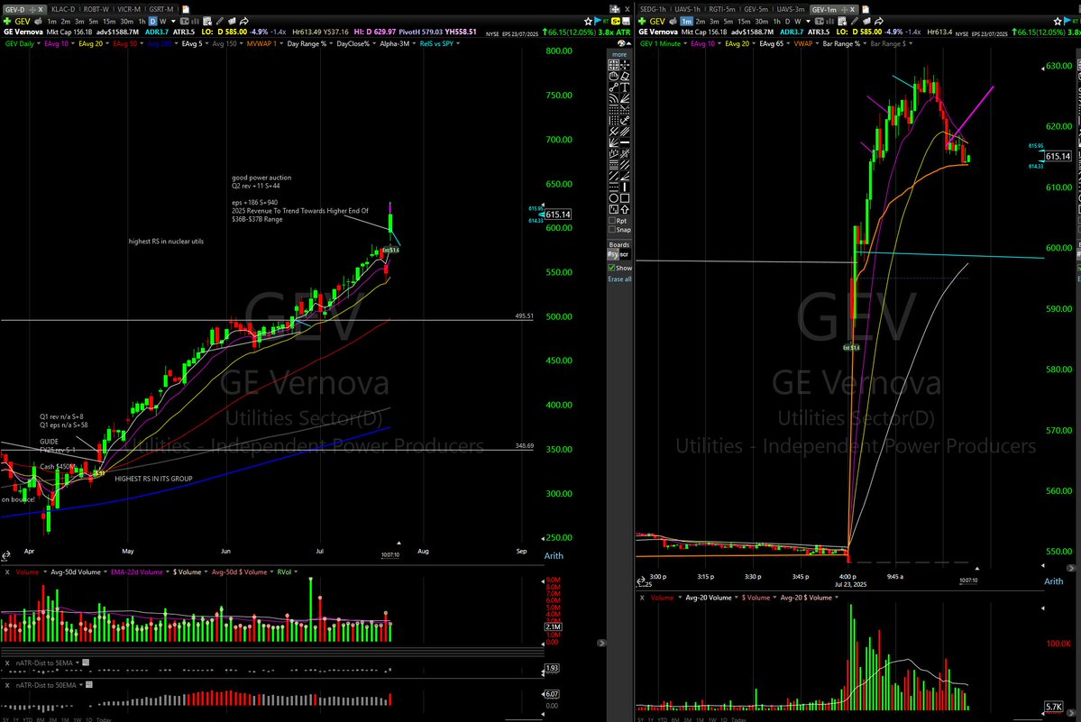
Task: Open the VWAP dropdown on 1-minute chart
Action: click(818, 43)
